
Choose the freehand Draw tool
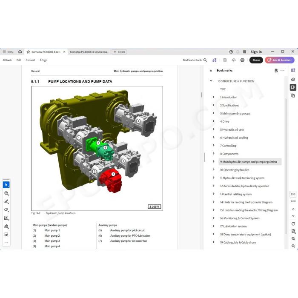point(6,209)
